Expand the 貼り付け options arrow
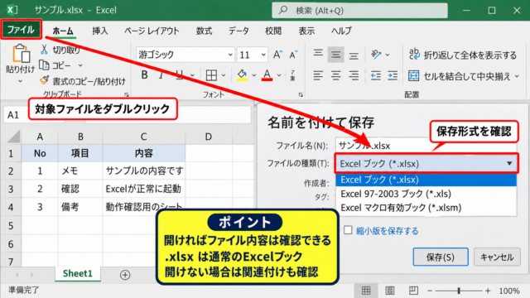 tap(20, 81)
